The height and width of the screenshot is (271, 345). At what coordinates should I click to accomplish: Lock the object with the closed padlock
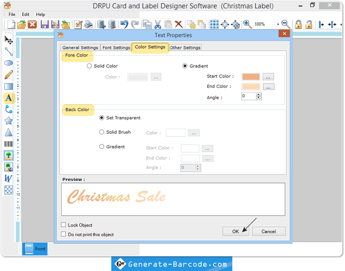click(x=298, y=24)
